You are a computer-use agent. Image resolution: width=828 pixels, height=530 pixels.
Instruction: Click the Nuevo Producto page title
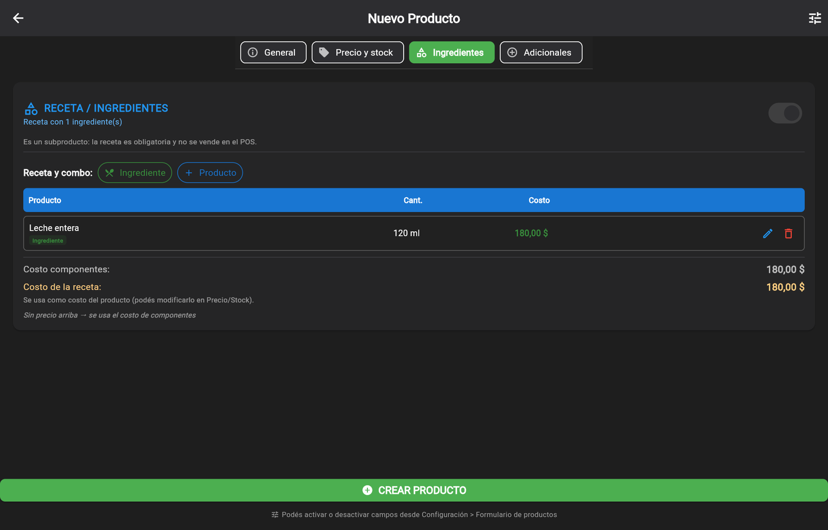point(414,18)
